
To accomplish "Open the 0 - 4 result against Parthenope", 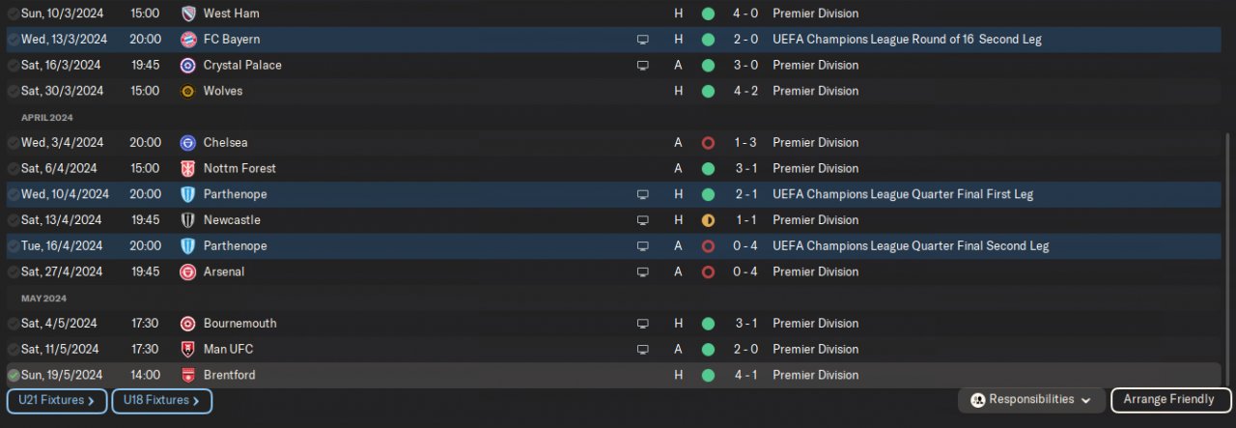I will click(x=744, y=246).
